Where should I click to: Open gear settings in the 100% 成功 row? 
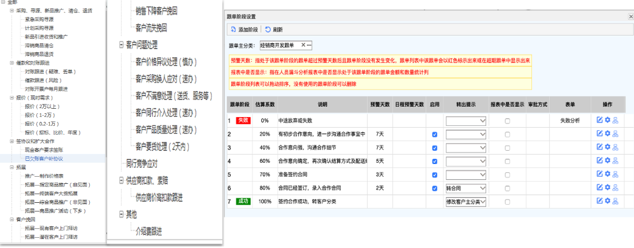pyautogui.click(x=607, y=201)
